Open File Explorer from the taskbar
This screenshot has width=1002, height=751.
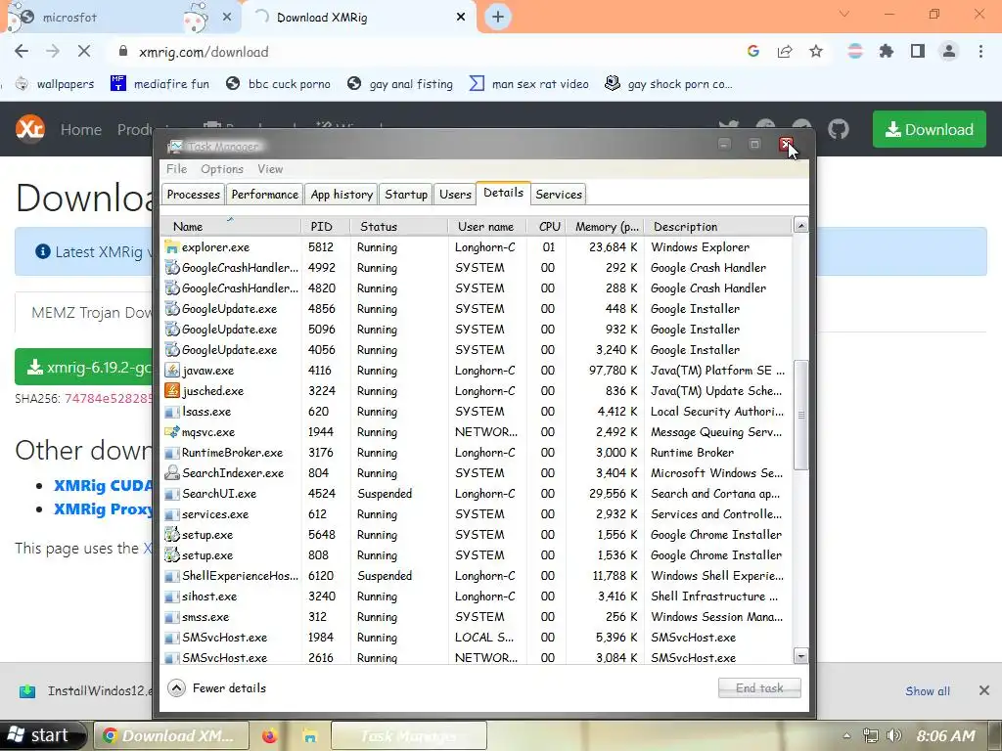(310, 736)
